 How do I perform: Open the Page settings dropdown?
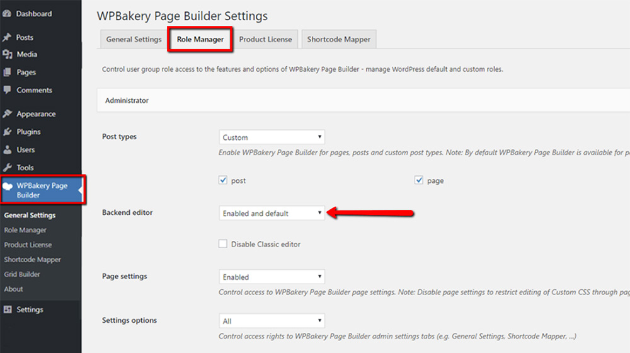click(x=272, y=277)
